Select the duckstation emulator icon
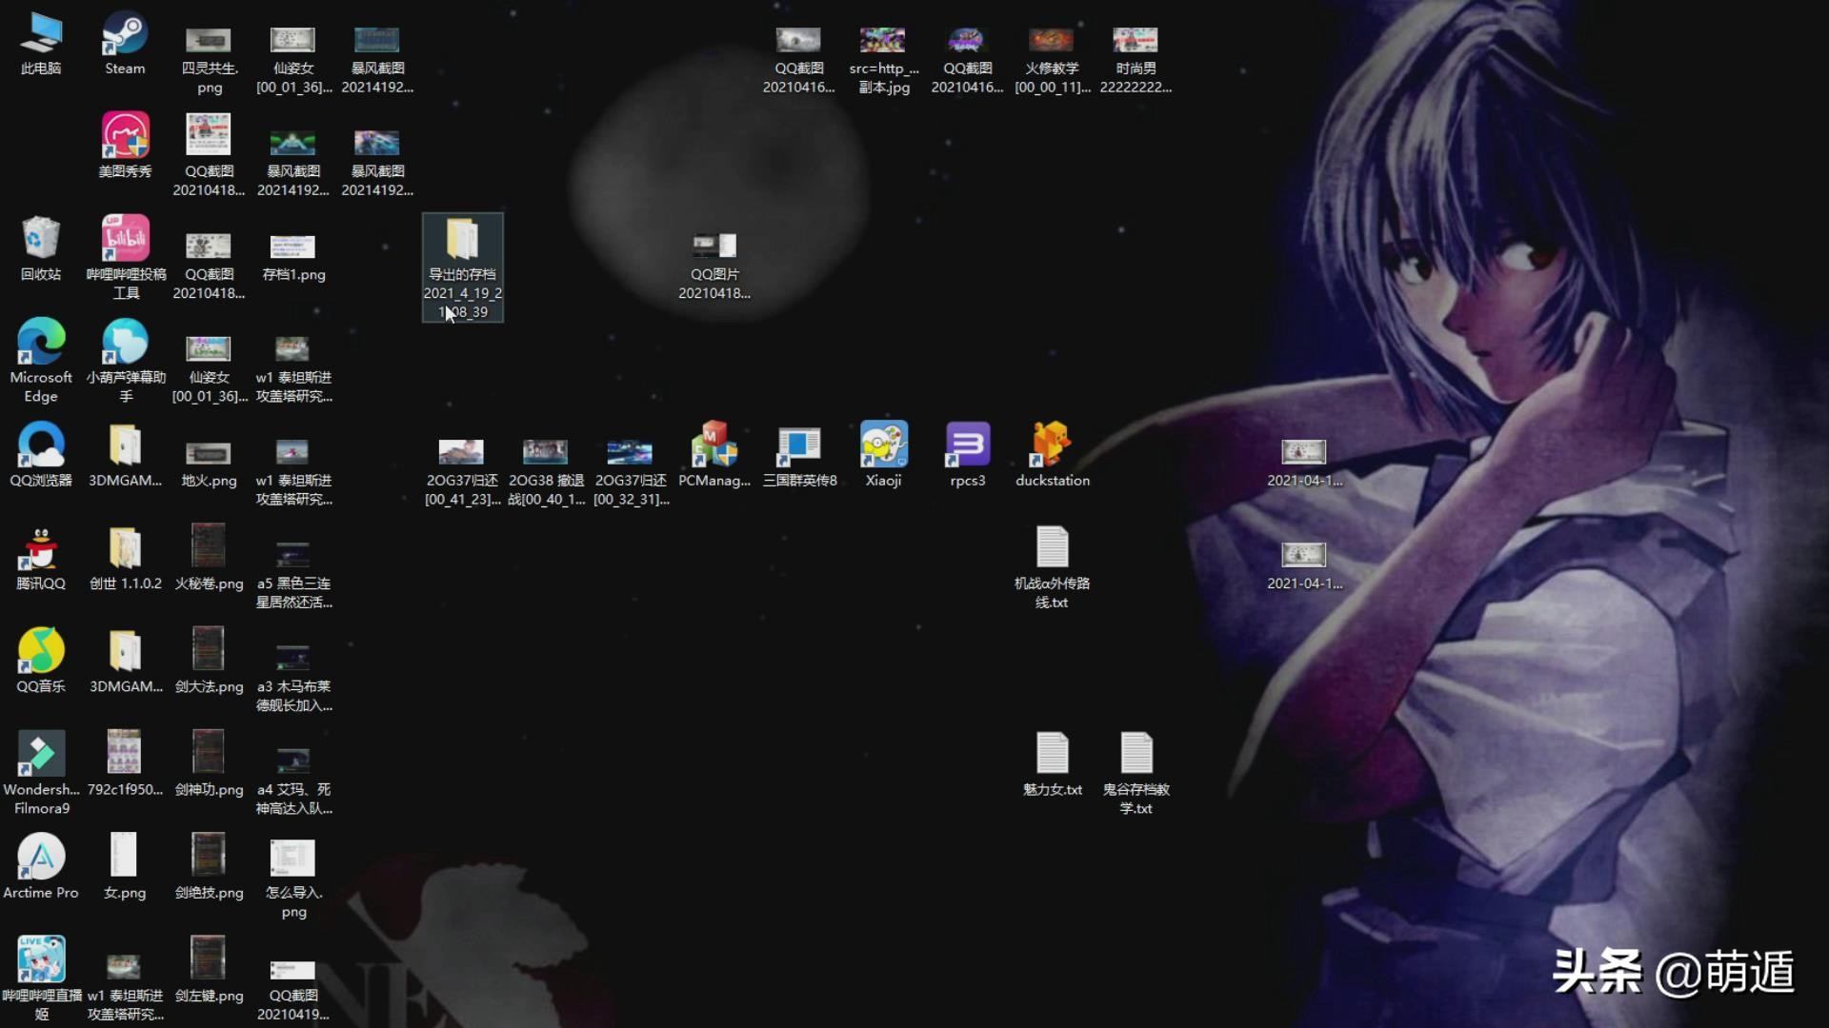The image size is (1829, 1028). pos(1052,445)
